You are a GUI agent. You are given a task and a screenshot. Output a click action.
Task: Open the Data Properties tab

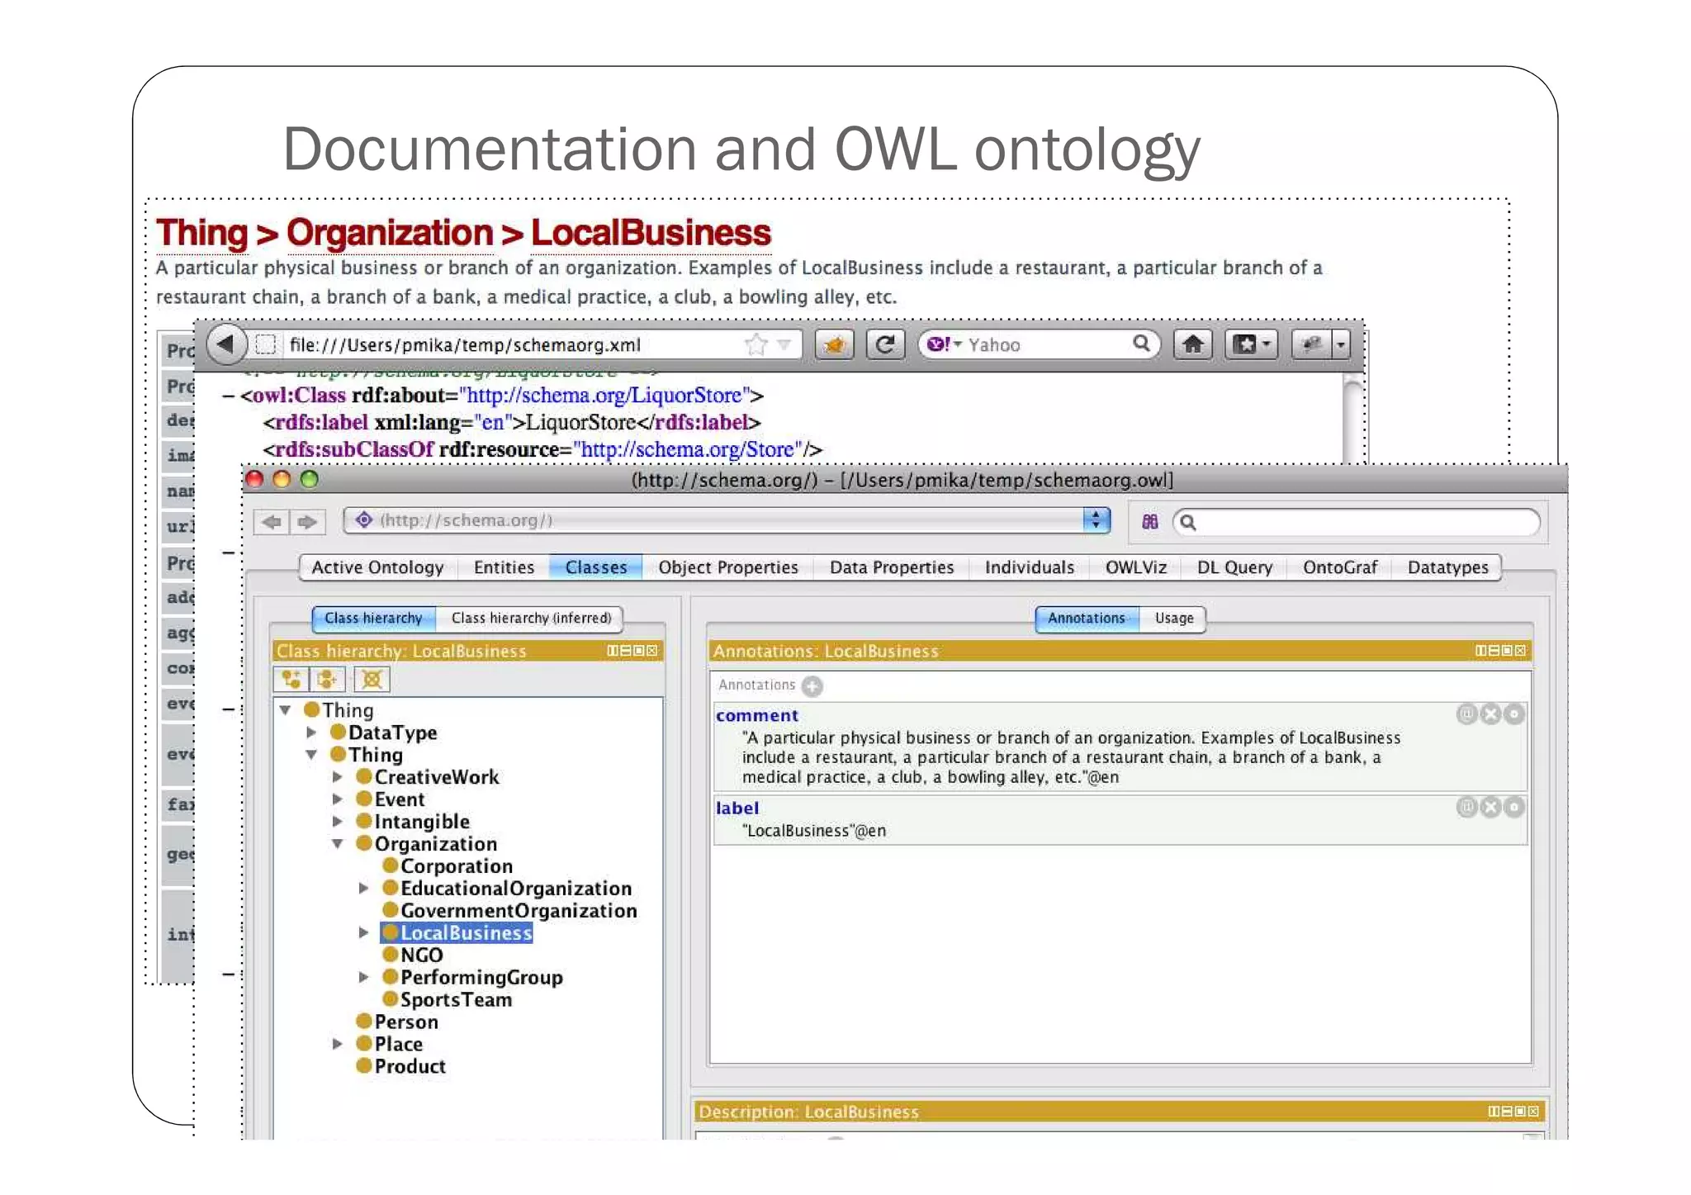click(x=892, y=567)
